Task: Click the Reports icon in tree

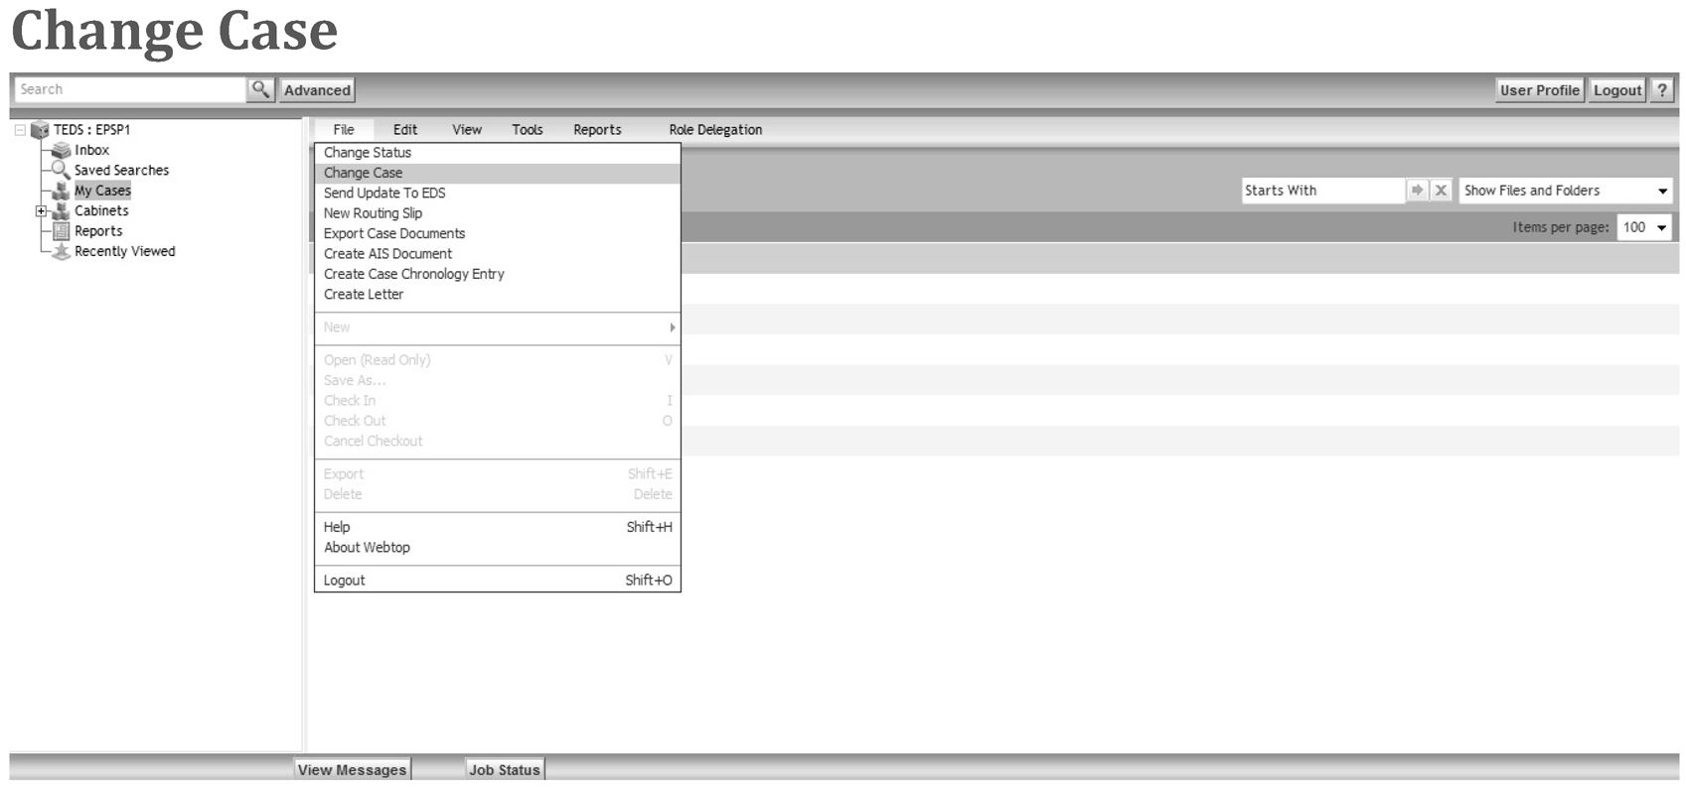Action: click(61, 231)
